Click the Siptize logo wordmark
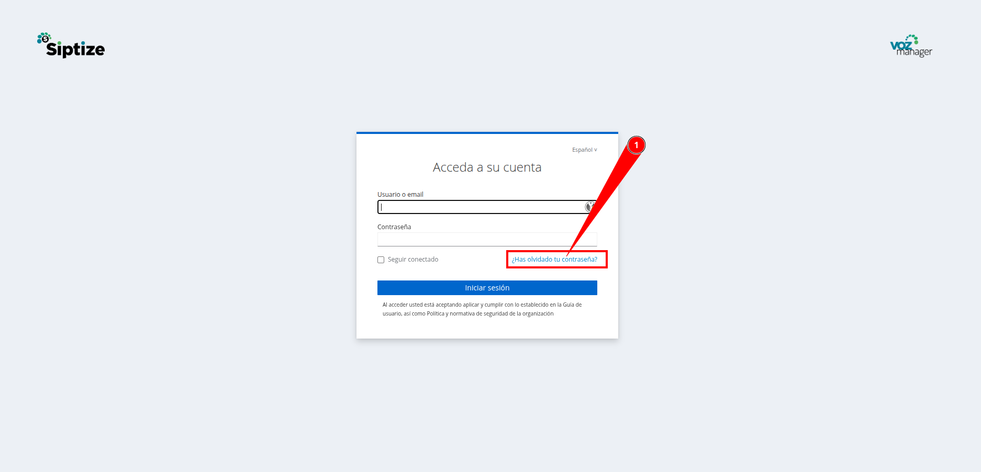Image resolution: width=981 pixels, height=472 pixels. click(x=75, y=49)
